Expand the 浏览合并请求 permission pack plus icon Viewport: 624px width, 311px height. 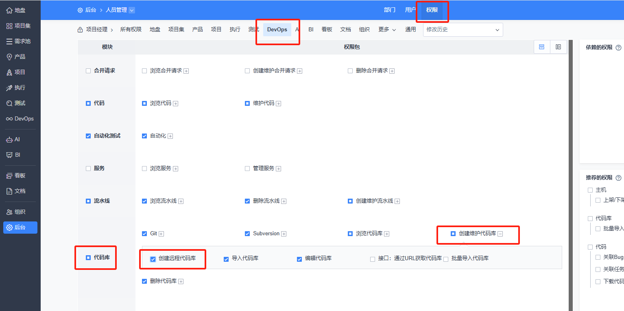coord(186,71)
